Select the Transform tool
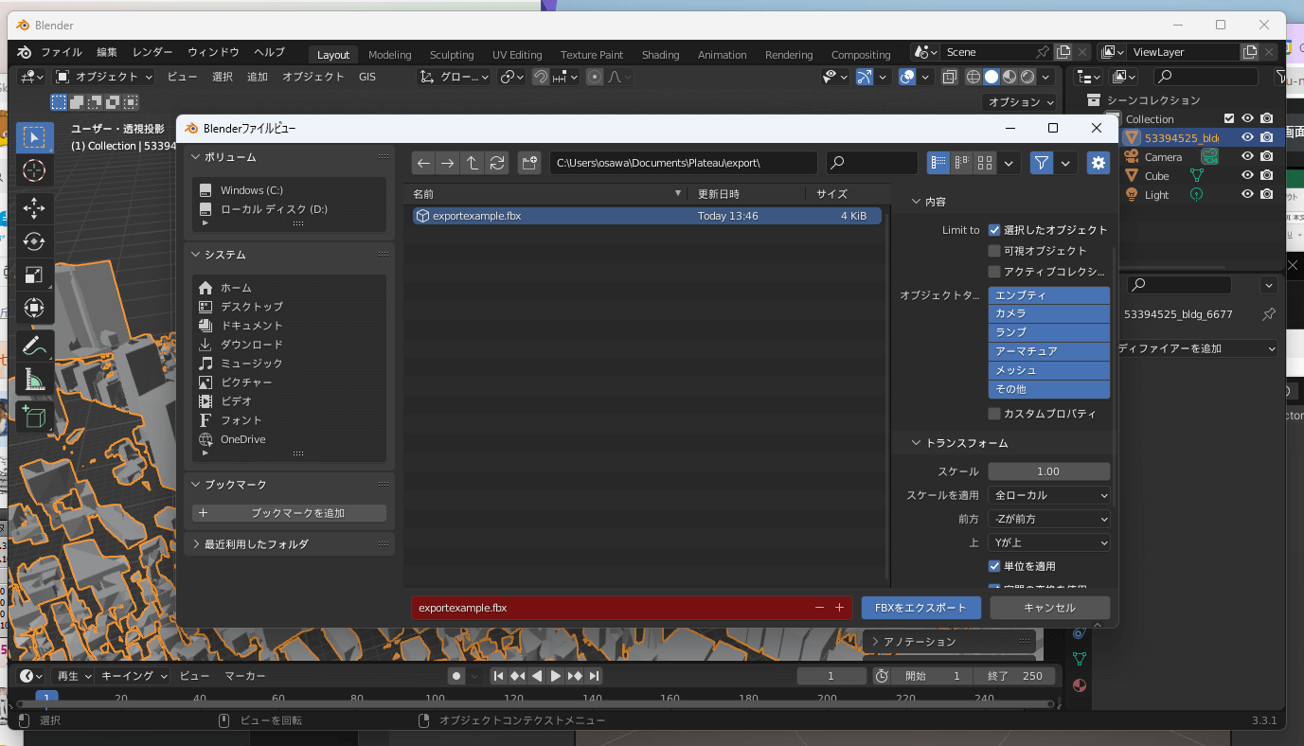Image resolution: width=1304 pixels, height=746 pixels. point(34,308)
